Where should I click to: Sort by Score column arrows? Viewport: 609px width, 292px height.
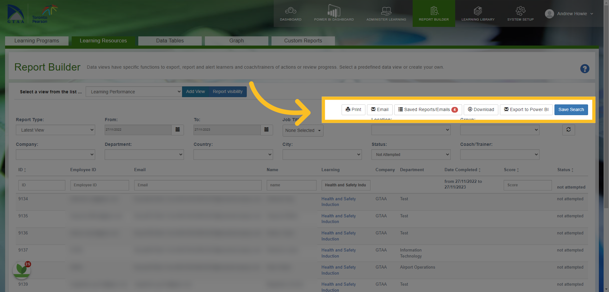[518, 170]
